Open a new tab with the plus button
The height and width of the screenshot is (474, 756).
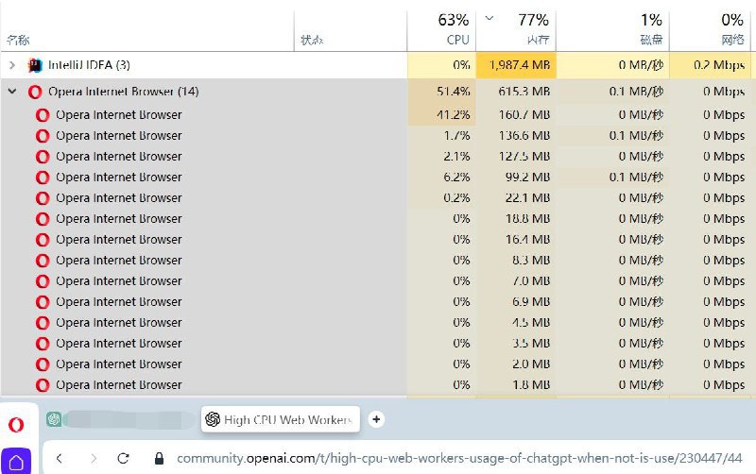[376, 419]
